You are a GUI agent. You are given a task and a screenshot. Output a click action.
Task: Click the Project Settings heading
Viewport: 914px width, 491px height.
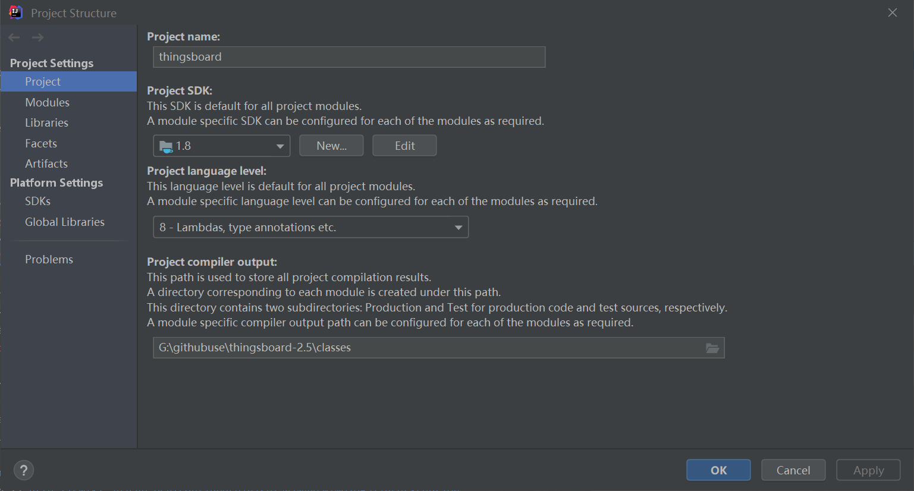(x=52, y=63)
